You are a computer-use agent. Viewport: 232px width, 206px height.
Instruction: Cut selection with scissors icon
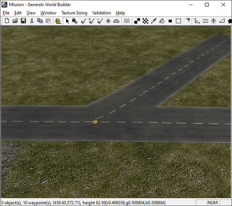tap(32, 21)
